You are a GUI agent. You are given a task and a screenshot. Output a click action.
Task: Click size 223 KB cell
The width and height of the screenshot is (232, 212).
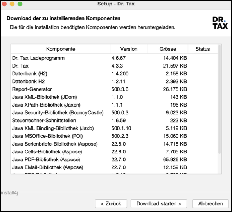click(178, 121)
